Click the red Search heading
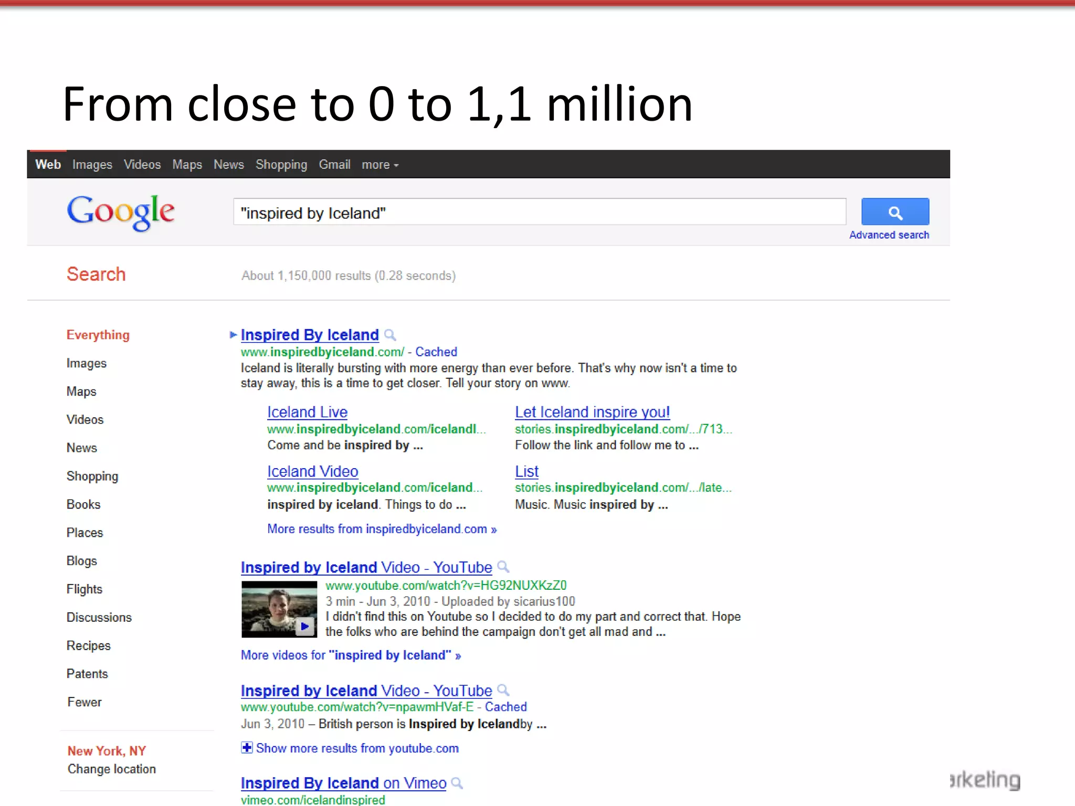Image resolution: width=1075 pixels, height=806 pixels. pos(96,274)
